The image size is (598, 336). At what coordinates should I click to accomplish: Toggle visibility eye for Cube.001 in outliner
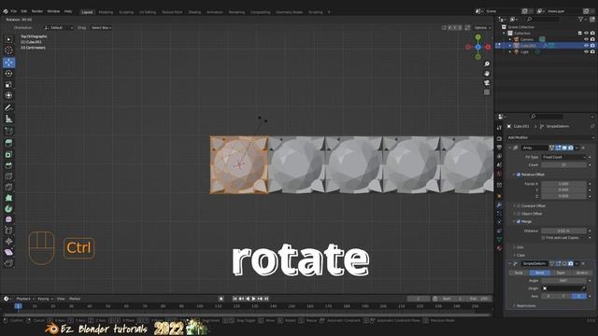coord(586,46)
